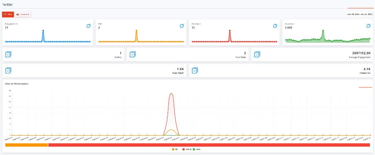This screenshot has width=375, height=155.
Task: Click the Download button with cloud icon
Action: click(x=23, y=15)
